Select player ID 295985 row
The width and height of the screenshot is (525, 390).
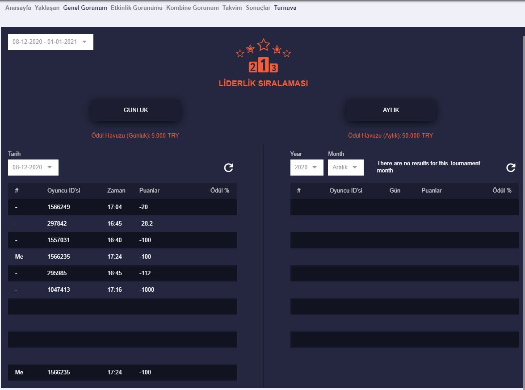point(122,273)
